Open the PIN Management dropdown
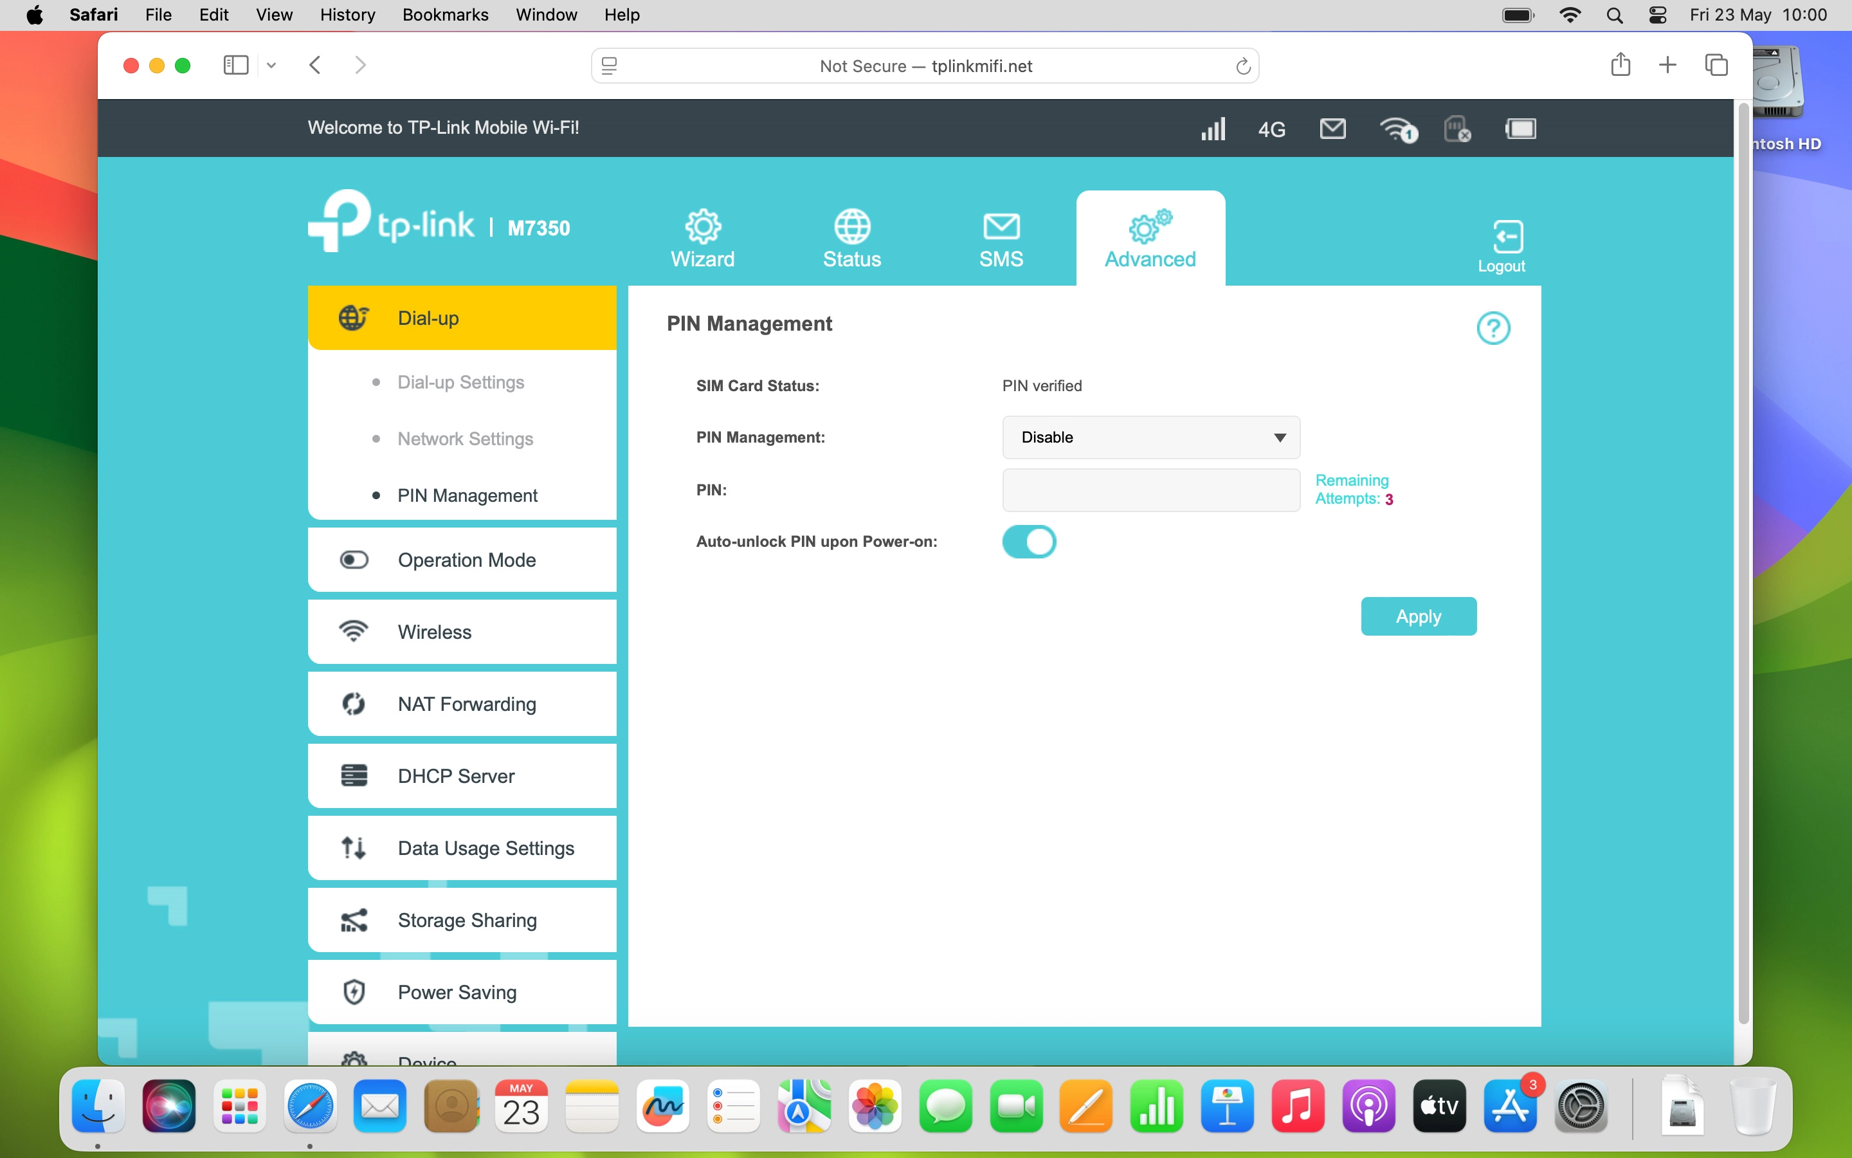The image size is (1852, 1158). (1150, 437)
